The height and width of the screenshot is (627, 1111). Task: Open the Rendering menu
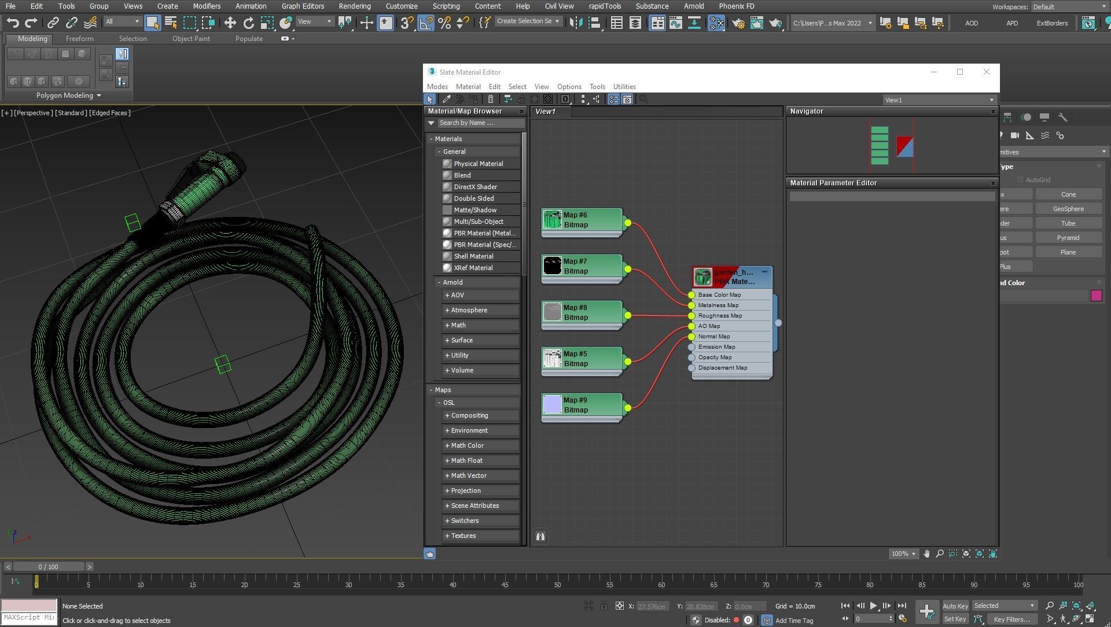tap(354, 6)
